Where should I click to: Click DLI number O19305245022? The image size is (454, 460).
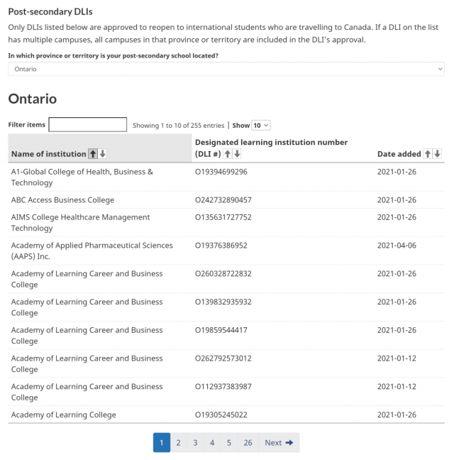(221, 415)
